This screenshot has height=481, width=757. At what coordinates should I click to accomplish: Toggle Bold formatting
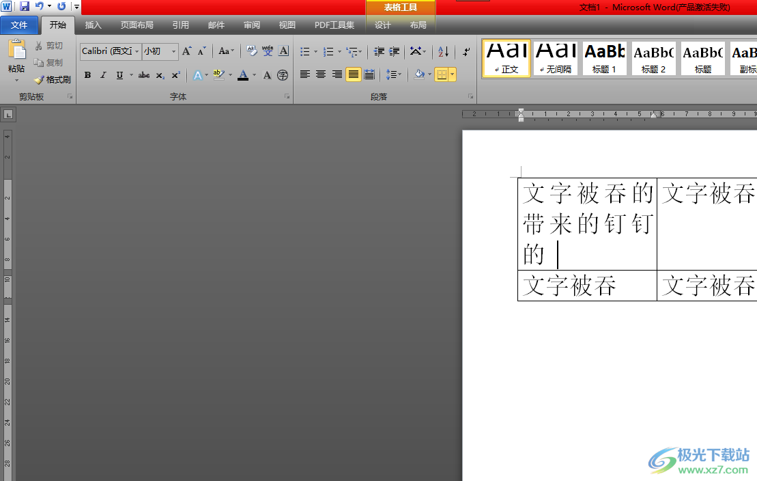tap(87, 75)
